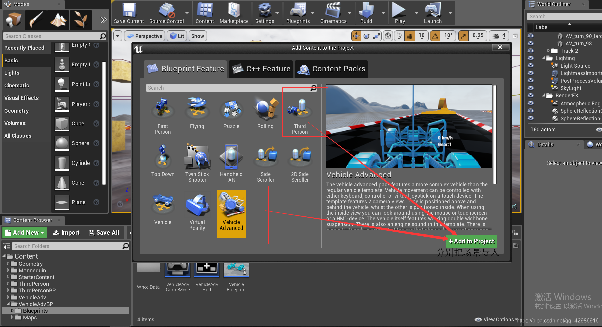Viewport: 602px width, 327px height.
Task: Collapse the Lighting folder in World Outliner
Action: pyautogui.click(x=544, y=58)
